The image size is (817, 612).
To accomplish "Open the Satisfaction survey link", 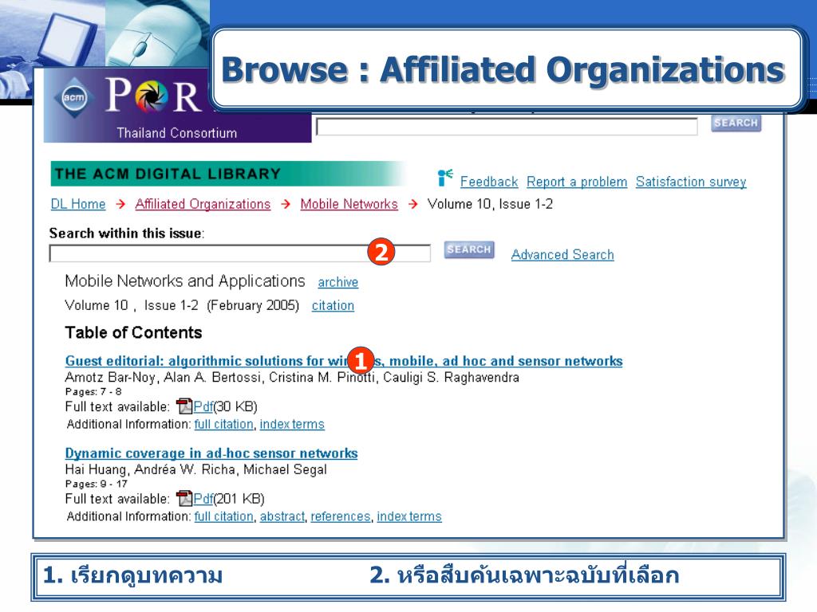I will [691, 182].
